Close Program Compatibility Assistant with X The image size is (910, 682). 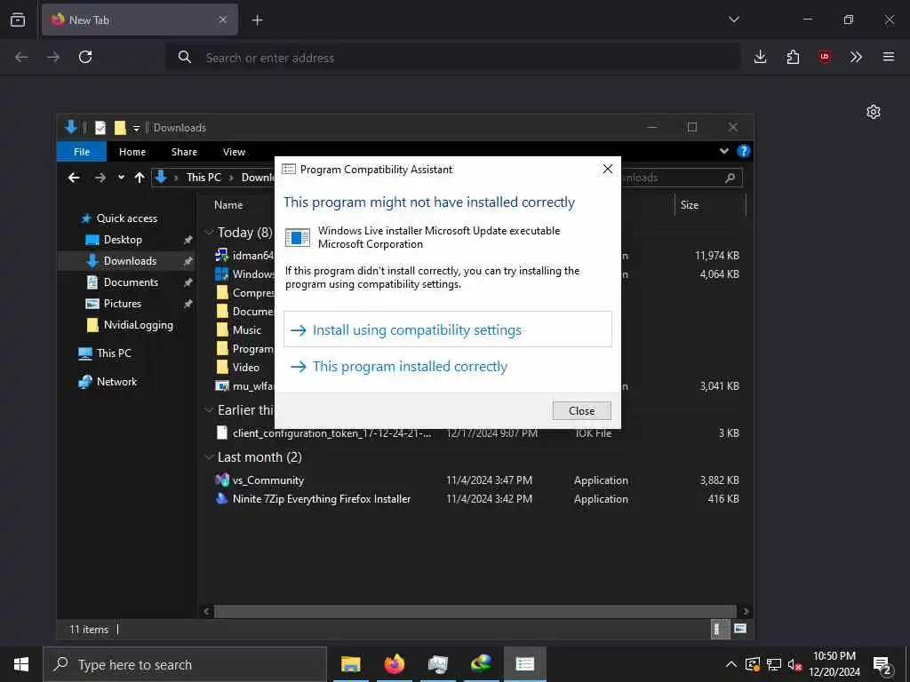(608, 169)
